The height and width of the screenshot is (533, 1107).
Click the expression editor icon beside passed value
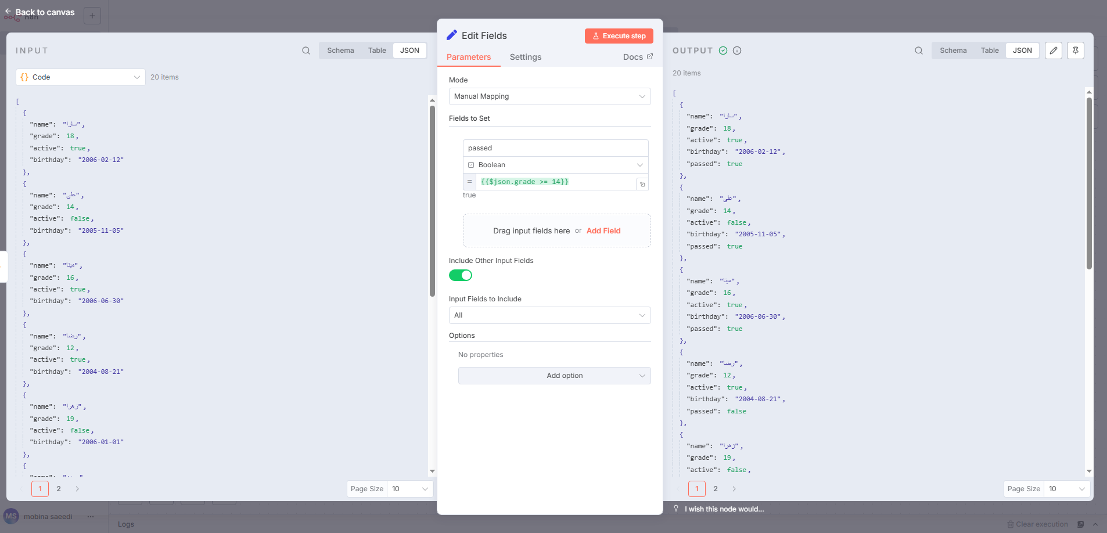click(642, 184)
